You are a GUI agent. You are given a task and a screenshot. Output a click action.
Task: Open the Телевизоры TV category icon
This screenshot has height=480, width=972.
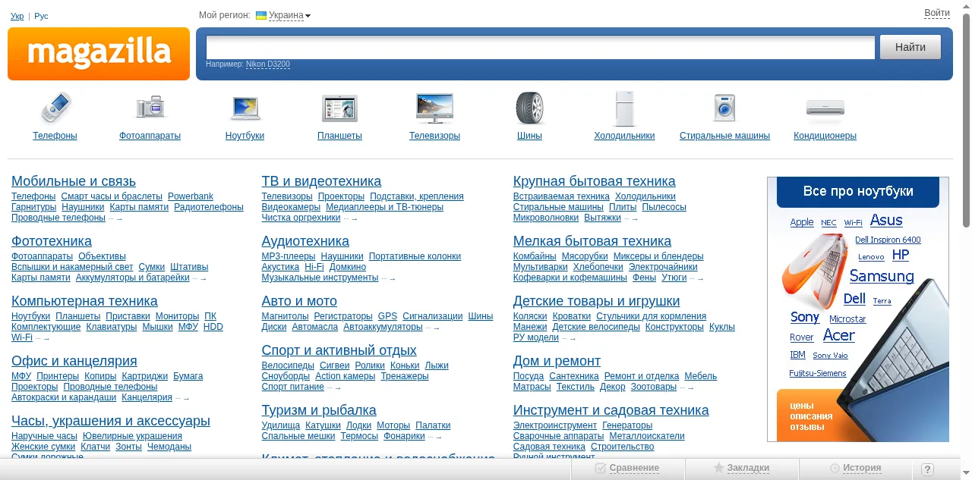pyautogui.click(x=434, y=108)
